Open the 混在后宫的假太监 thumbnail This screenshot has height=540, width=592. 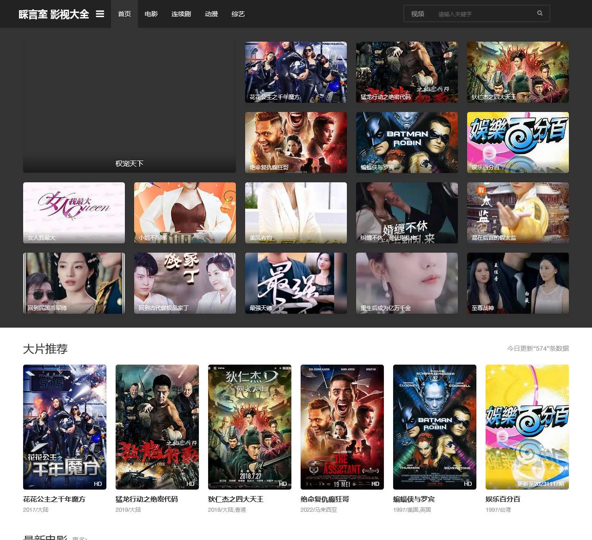[518, 213]
